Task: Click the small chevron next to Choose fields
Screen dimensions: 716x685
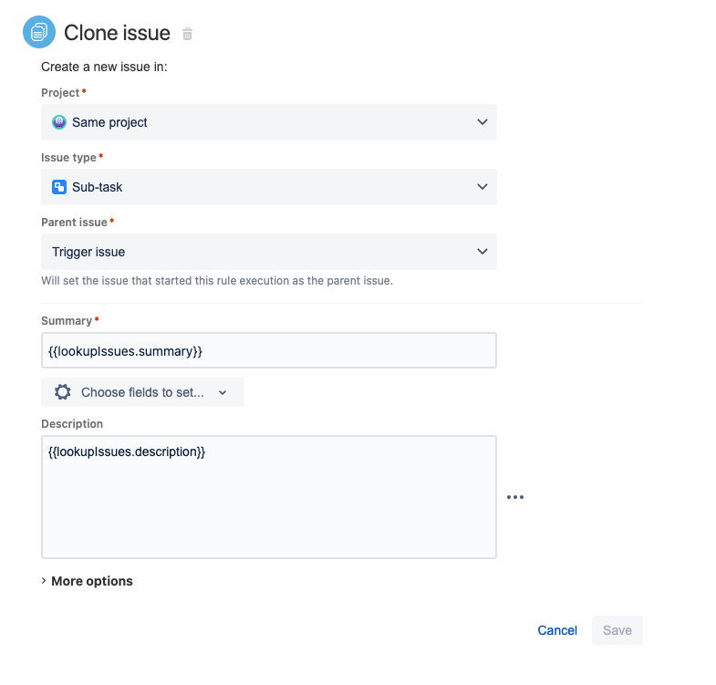Action: 223,393
